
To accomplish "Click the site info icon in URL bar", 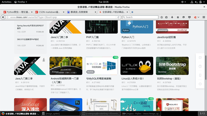I will 8,17.
